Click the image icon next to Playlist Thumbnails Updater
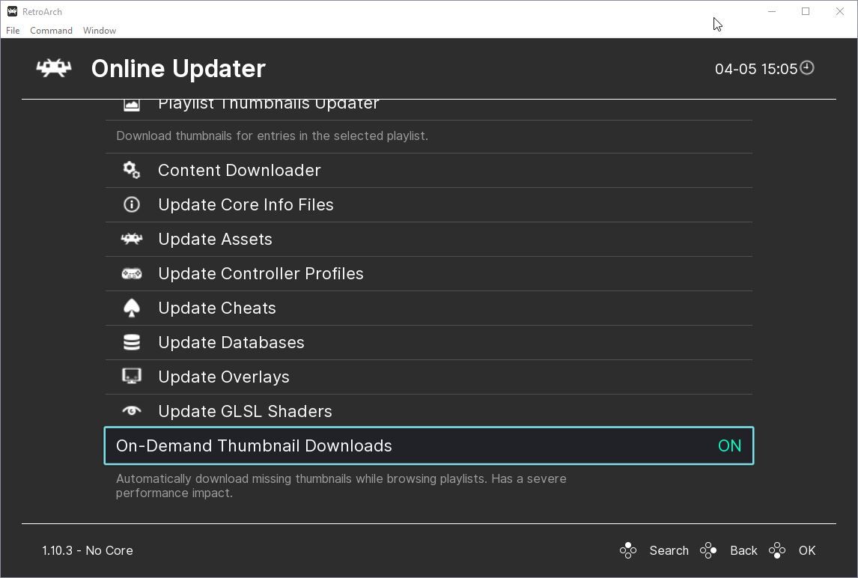This screenshot has height=578, width=858. tap(131, 103)
